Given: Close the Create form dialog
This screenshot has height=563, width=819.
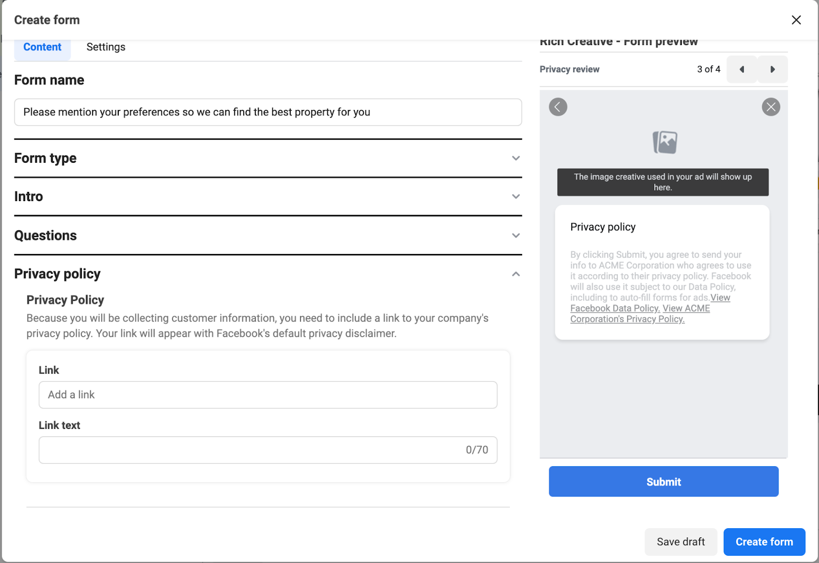Looking at the screenshot, I should tap(796, 20).
